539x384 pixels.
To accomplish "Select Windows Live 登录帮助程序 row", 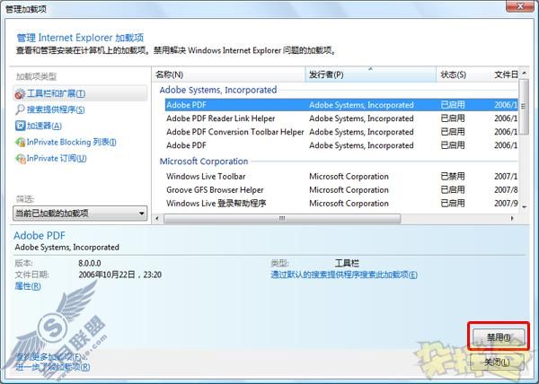I will (341, 204).
